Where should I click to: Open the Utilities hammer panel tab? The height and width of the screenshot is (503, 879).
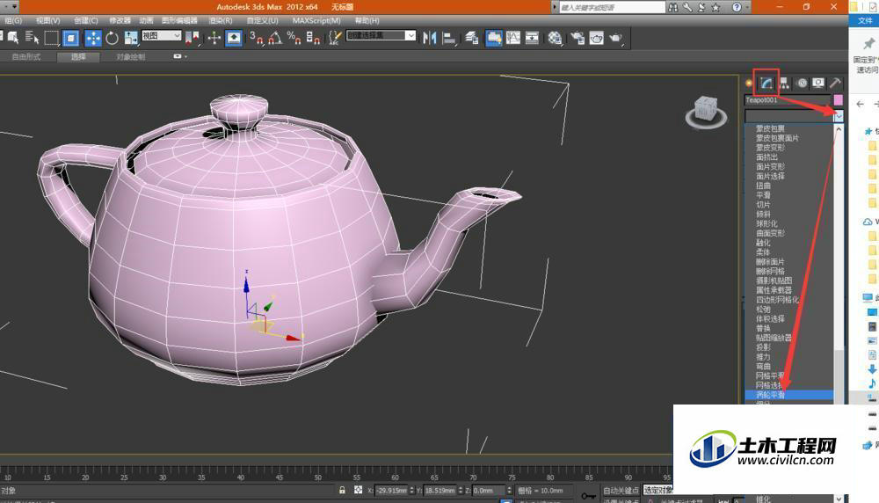[x=835, y=83]
